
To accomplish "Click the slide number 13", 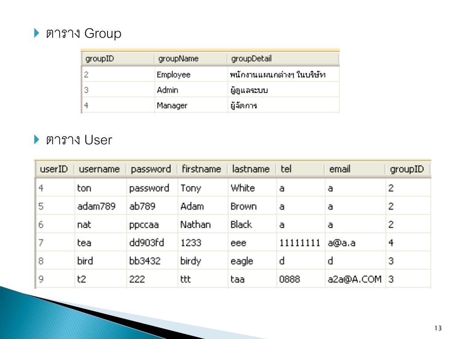I will click(438, 328).
